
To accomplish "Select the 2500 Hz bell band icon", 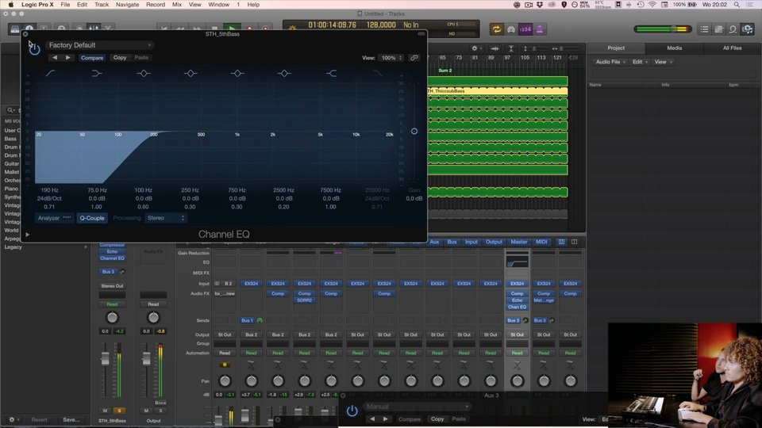I will click(284, 73).
